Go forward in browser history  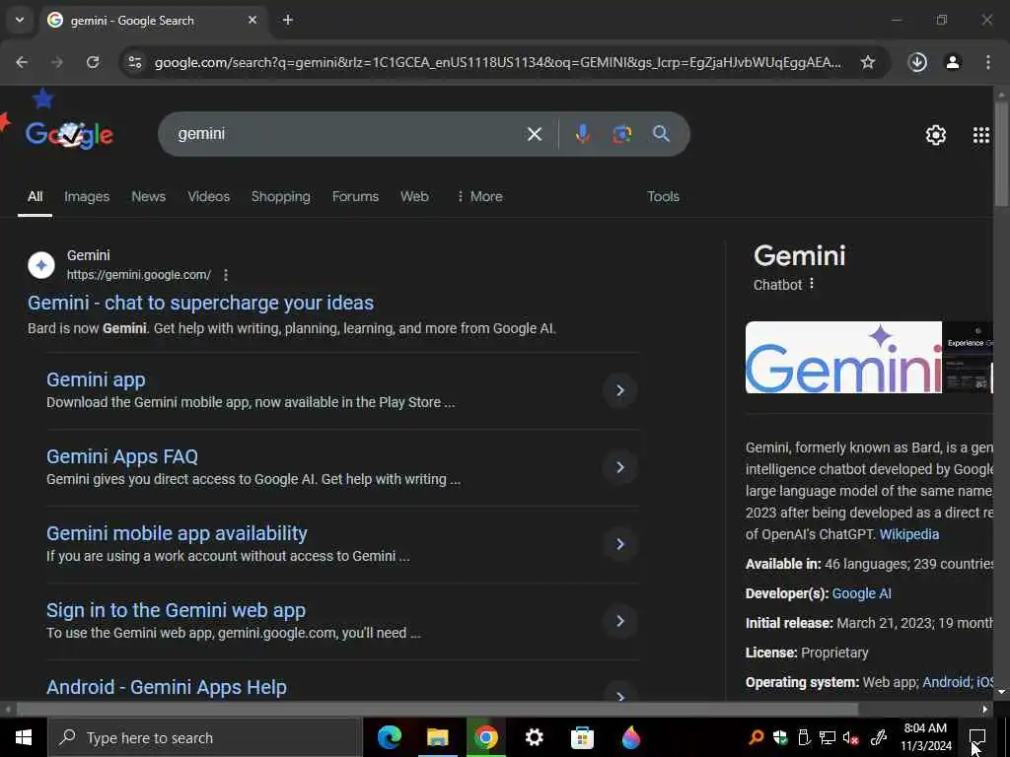point(57,62)
